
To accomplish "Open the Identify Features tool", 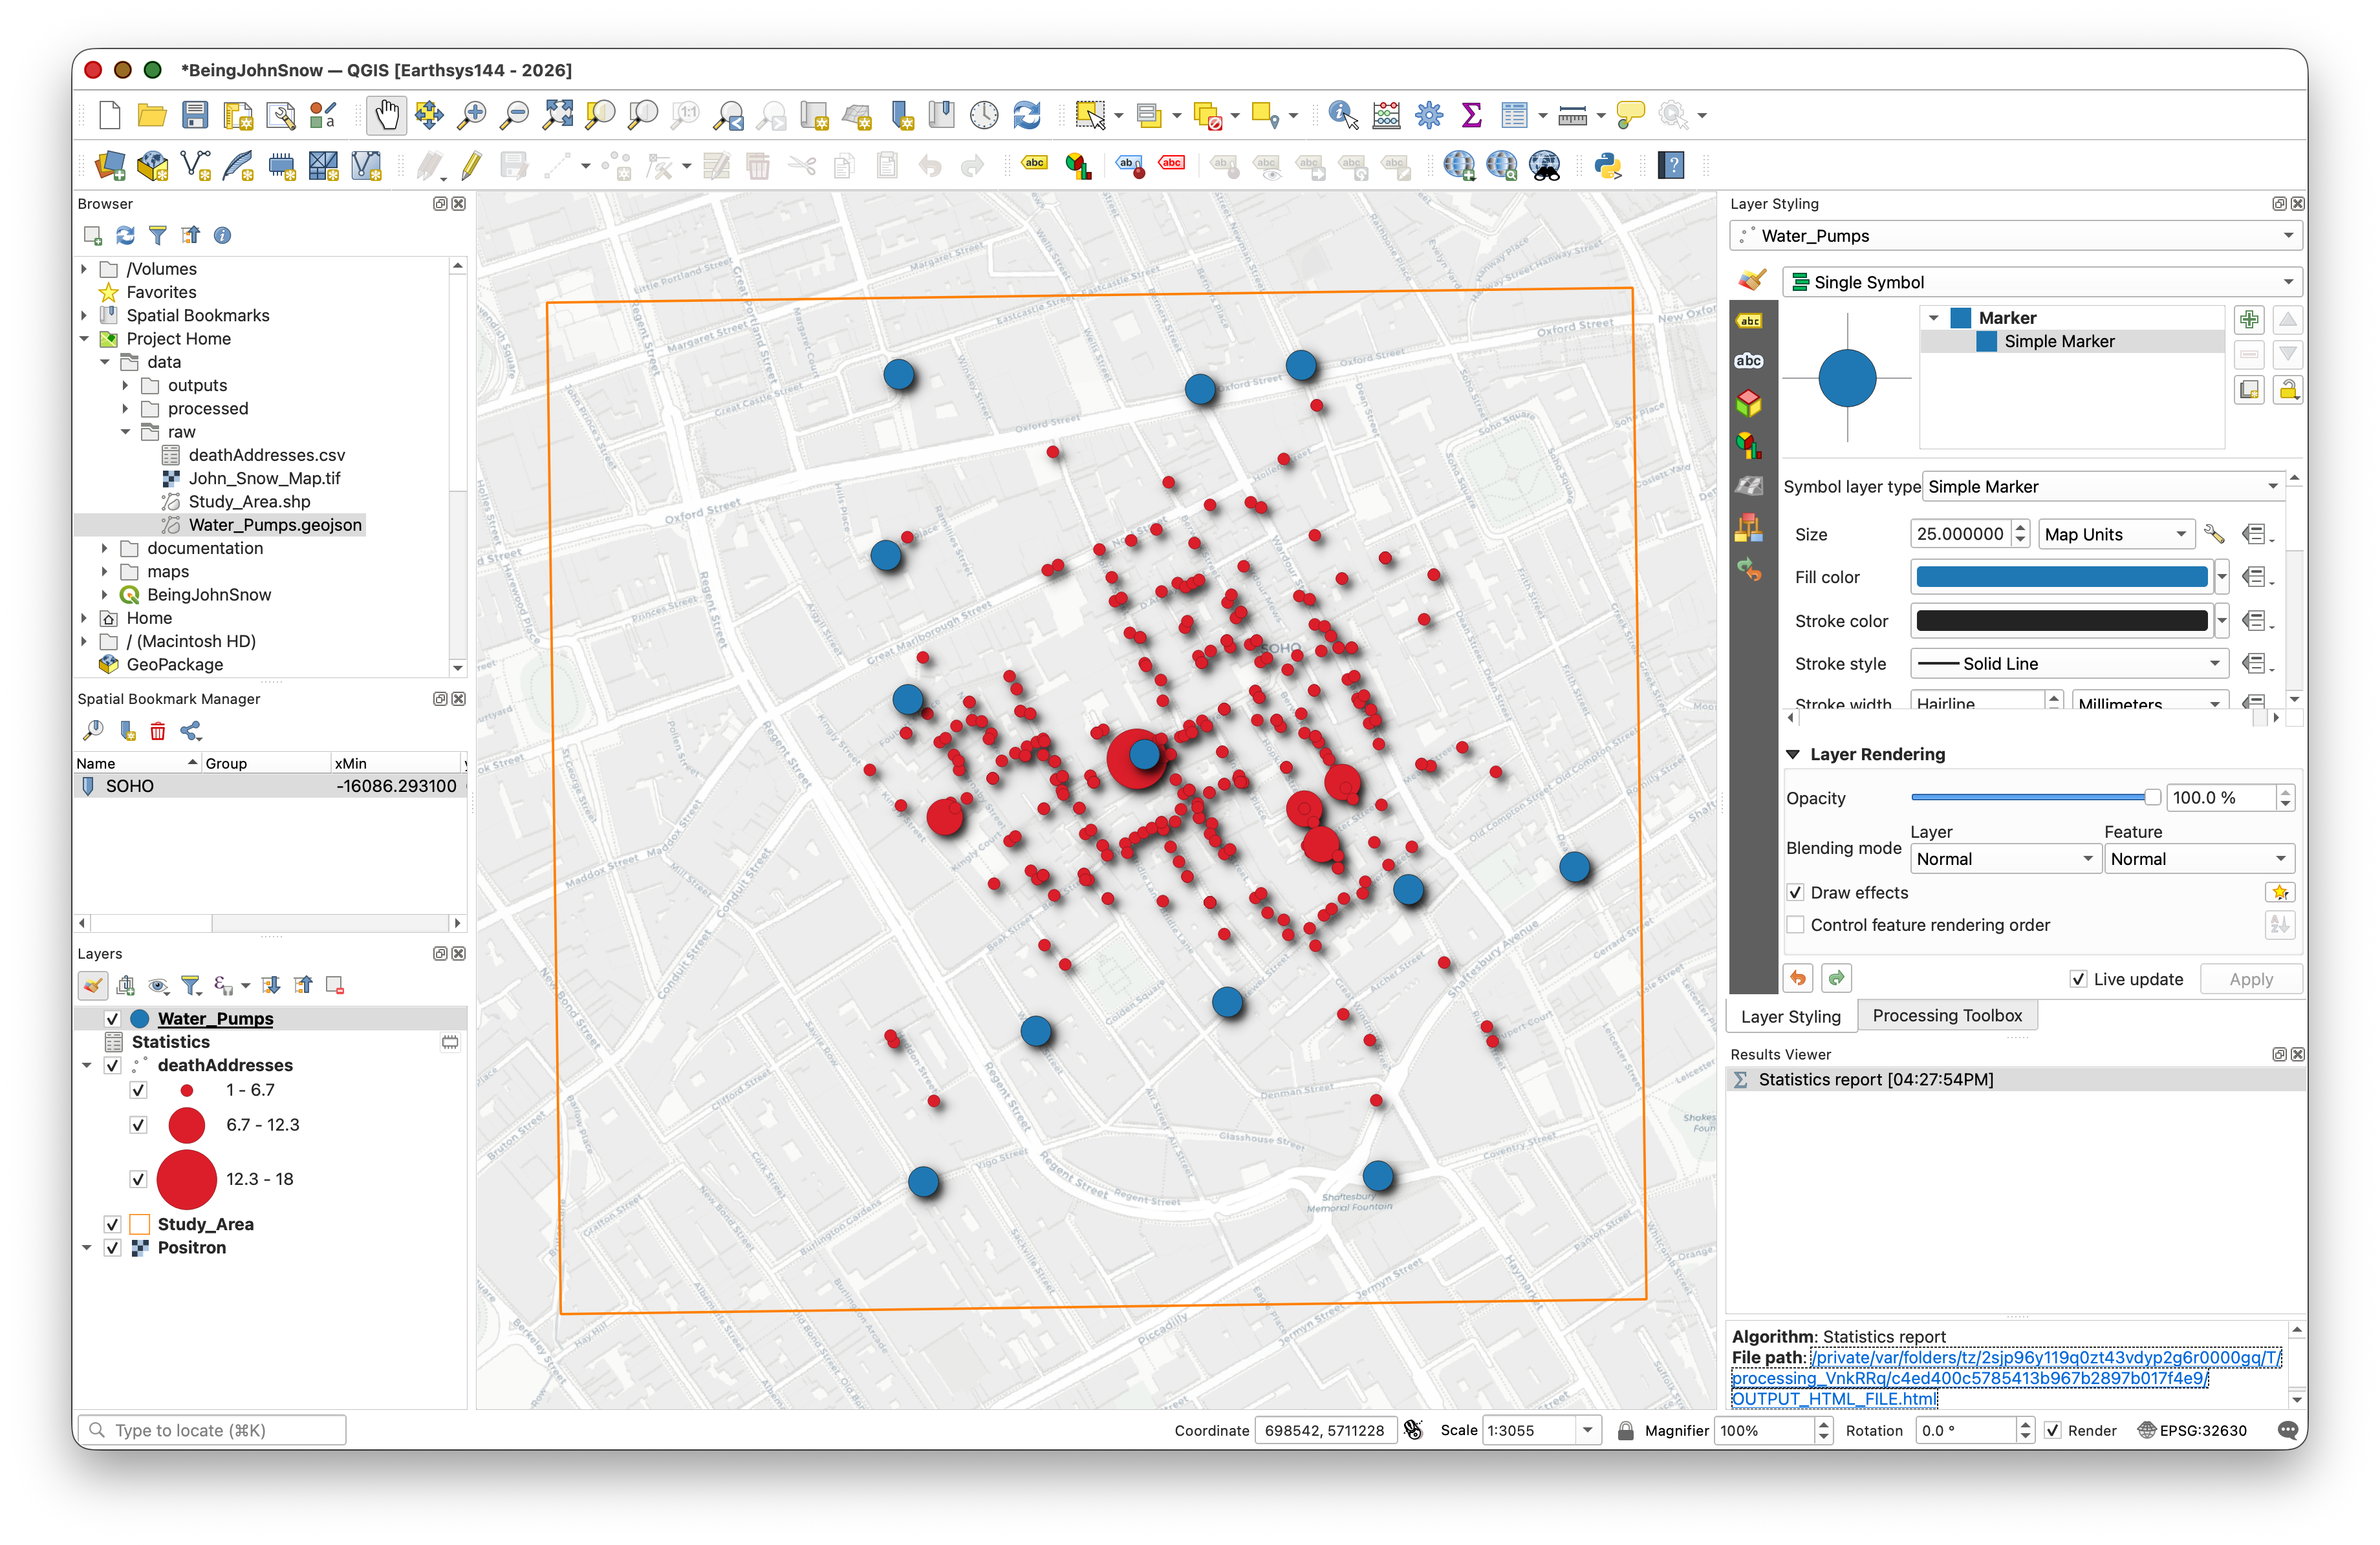I will click(x=1342, y=116).
